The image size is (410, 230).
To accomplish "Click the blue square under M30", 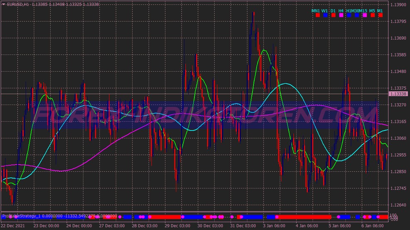I will (357, 15).
